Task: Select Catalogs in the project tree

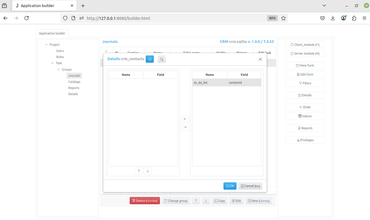Action: click(74, 82)
